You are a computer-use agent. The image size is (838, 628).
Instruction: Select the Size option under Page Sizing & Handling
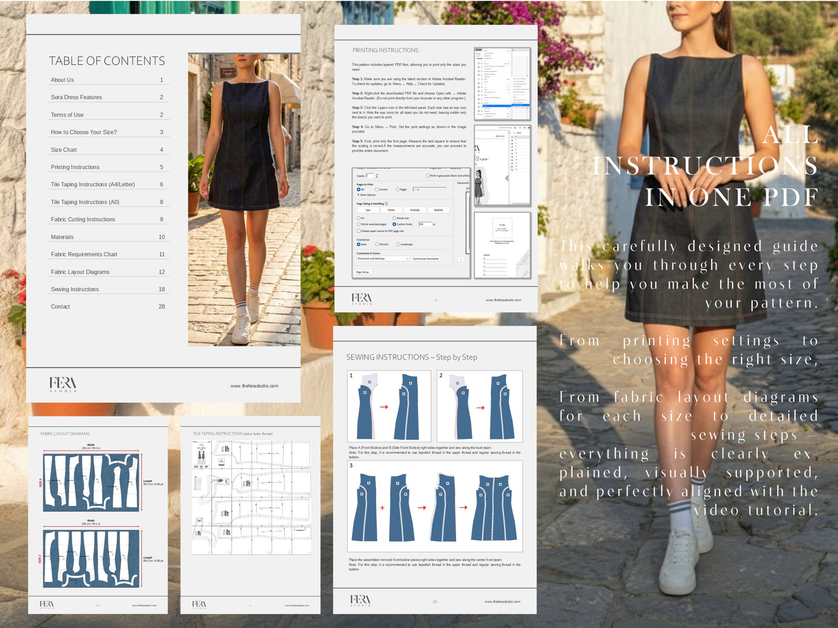point(368,210)
